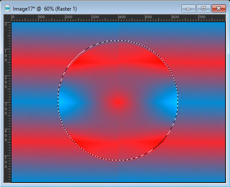Screen dimensions: 230x187
Task: Click the 600 mark on horizontal ruler
Action: (x=176, y=17)
